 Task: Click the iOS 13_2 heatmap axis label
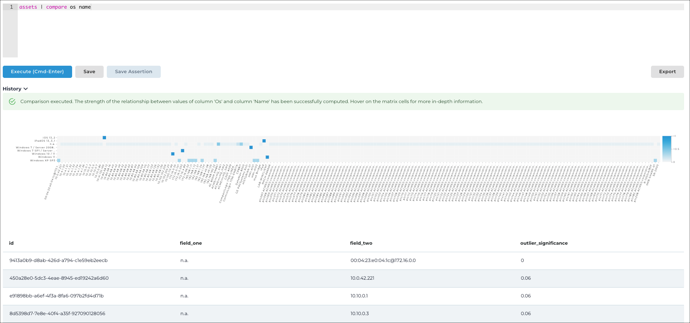(49, 138)
